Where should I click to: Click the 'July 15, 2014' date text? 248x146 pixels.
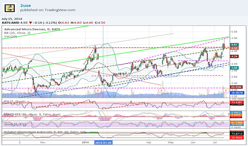tap(12, 19)
